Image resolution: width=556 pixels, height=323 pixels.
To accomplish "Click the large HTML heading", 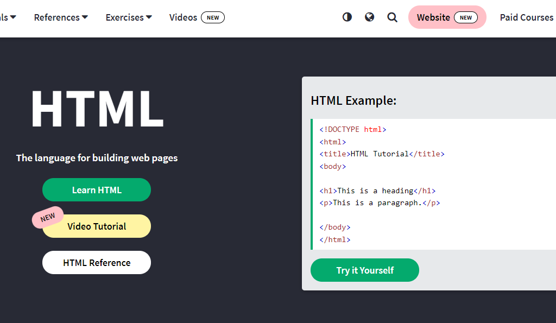I will point(97,109).
